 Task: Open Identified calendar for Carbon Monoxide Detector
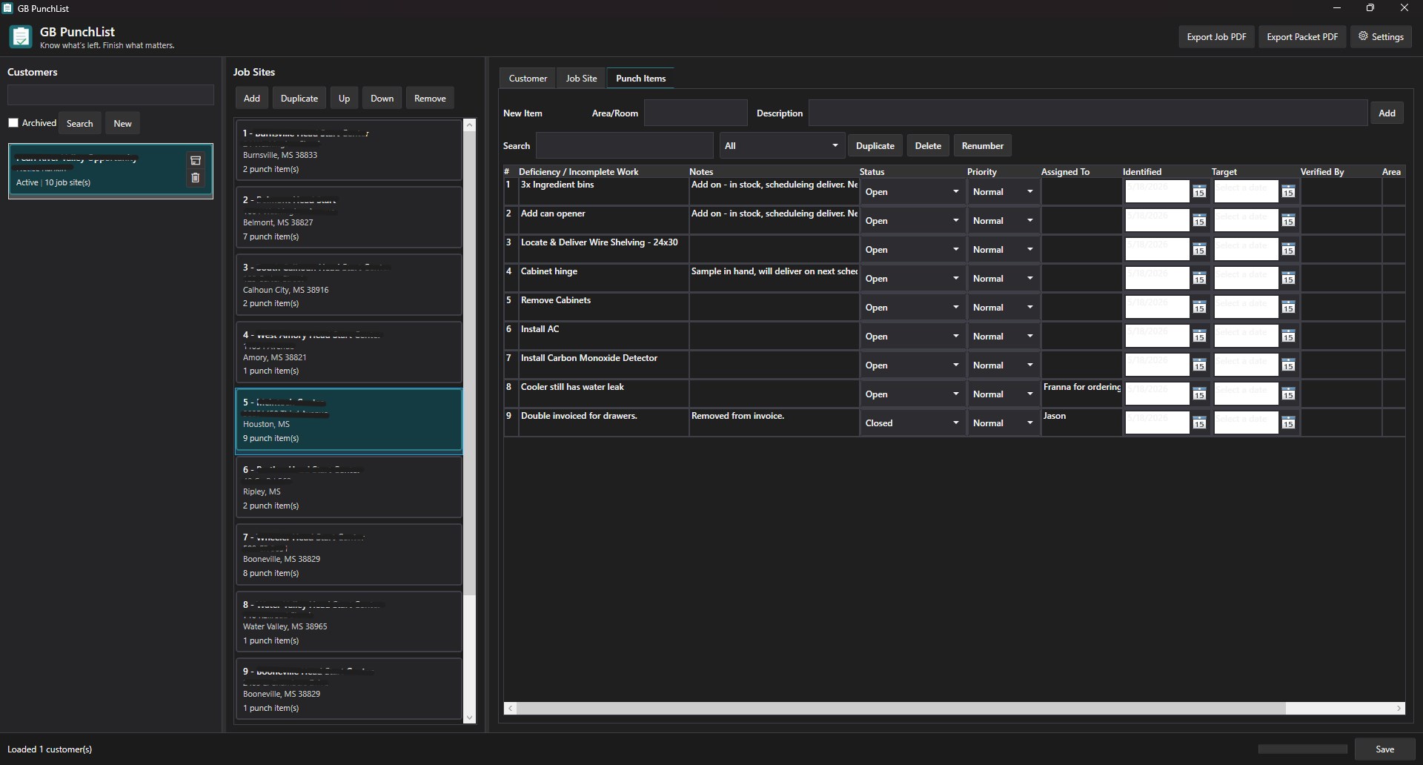click(1199, 365)
